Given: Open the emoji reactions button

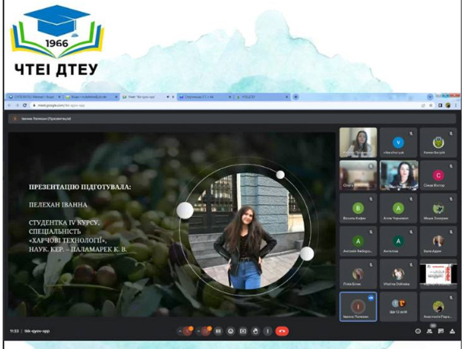Looking at the screenshot, I should (231, 330).
